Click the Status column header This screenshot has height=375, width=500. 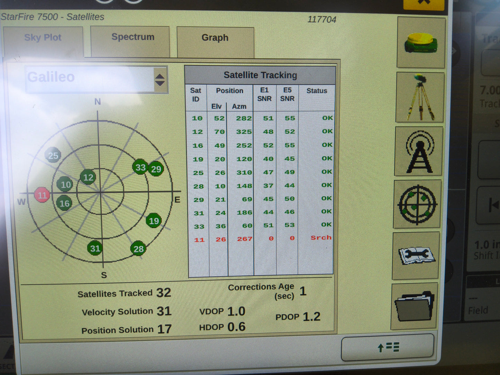tap(317, 91)
